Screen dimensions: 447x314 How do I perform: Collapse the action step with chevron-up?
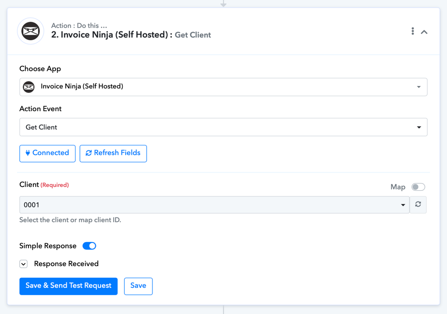(x=424, y=32)
